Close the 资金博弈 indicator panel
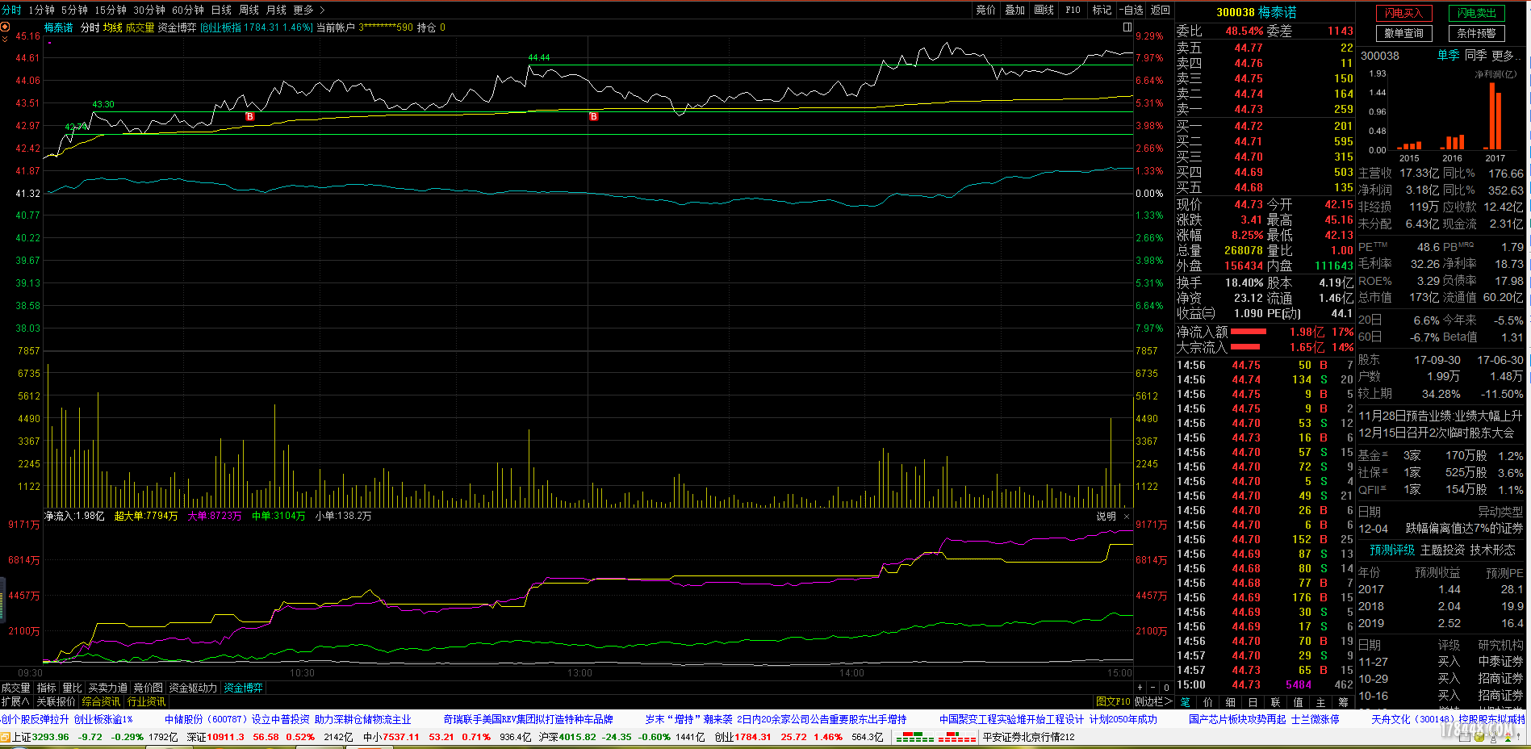The image size is (1531, 749). pyautogui.click(x=1127, y=517)
